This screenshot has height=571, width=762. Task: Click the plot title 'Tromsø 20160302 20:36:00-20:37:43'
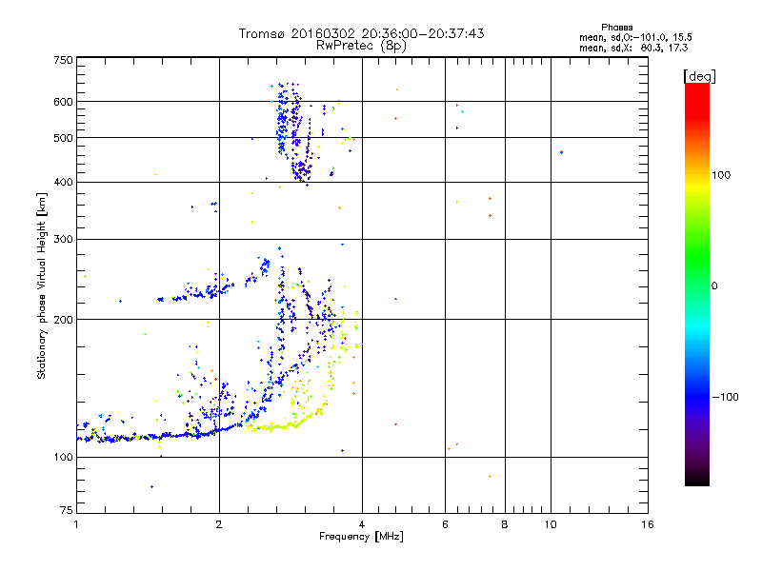(x=362, y=33)
